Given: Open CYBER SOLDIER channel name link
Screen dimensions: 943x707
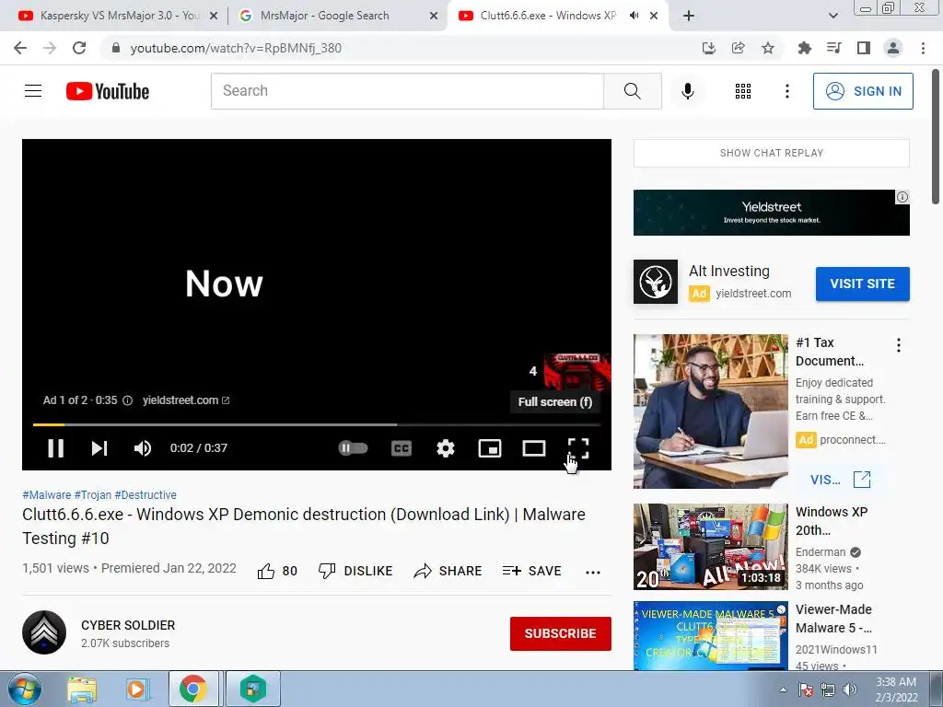Looking at the screenshot, I should click(128, 625).
